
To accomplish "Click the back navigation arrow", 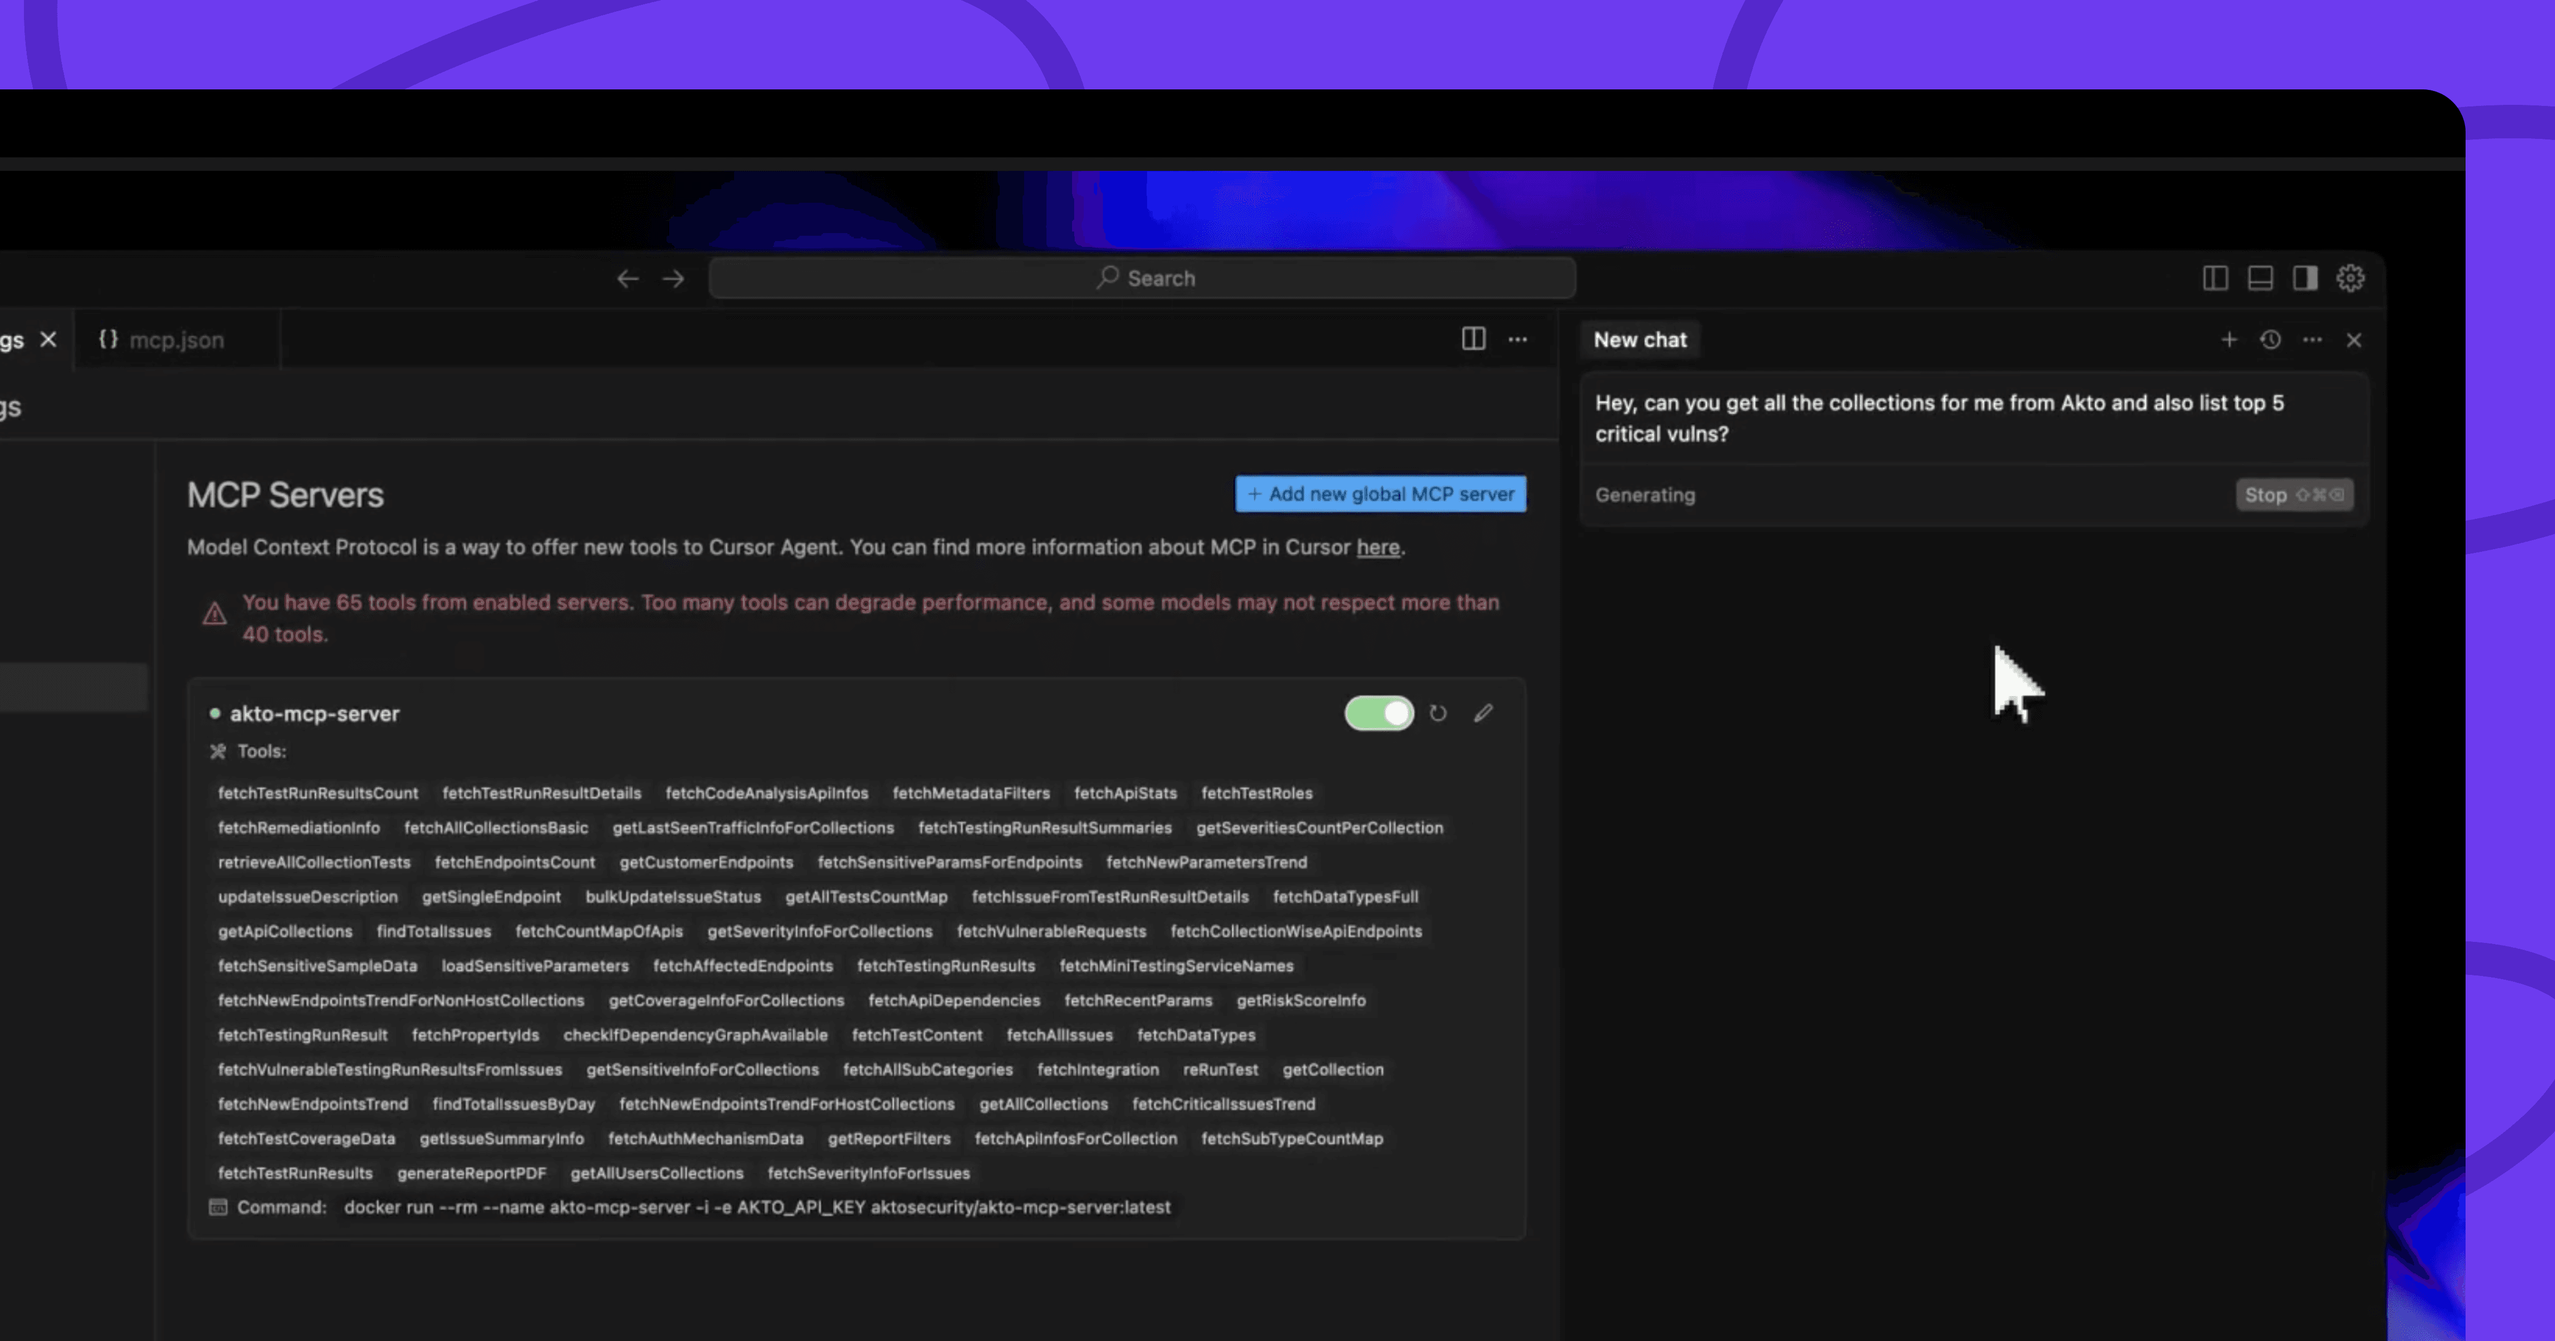I will (x=627, y=279).
